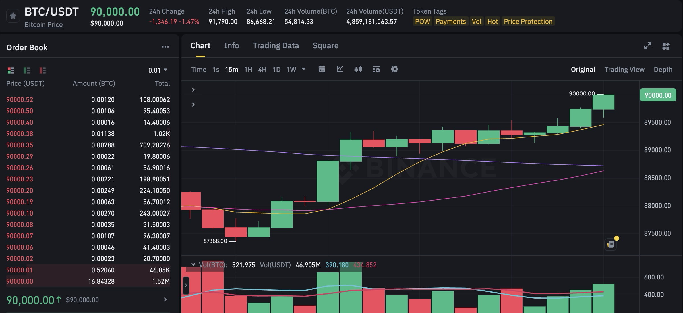Switch to the Chart tab
The image size is (683, 313).
click(200, 46)
